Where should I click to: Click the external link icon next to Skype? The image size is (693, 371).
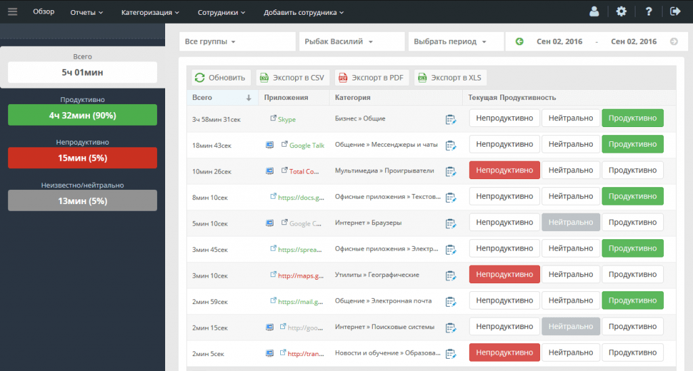(x=273, y=118)
